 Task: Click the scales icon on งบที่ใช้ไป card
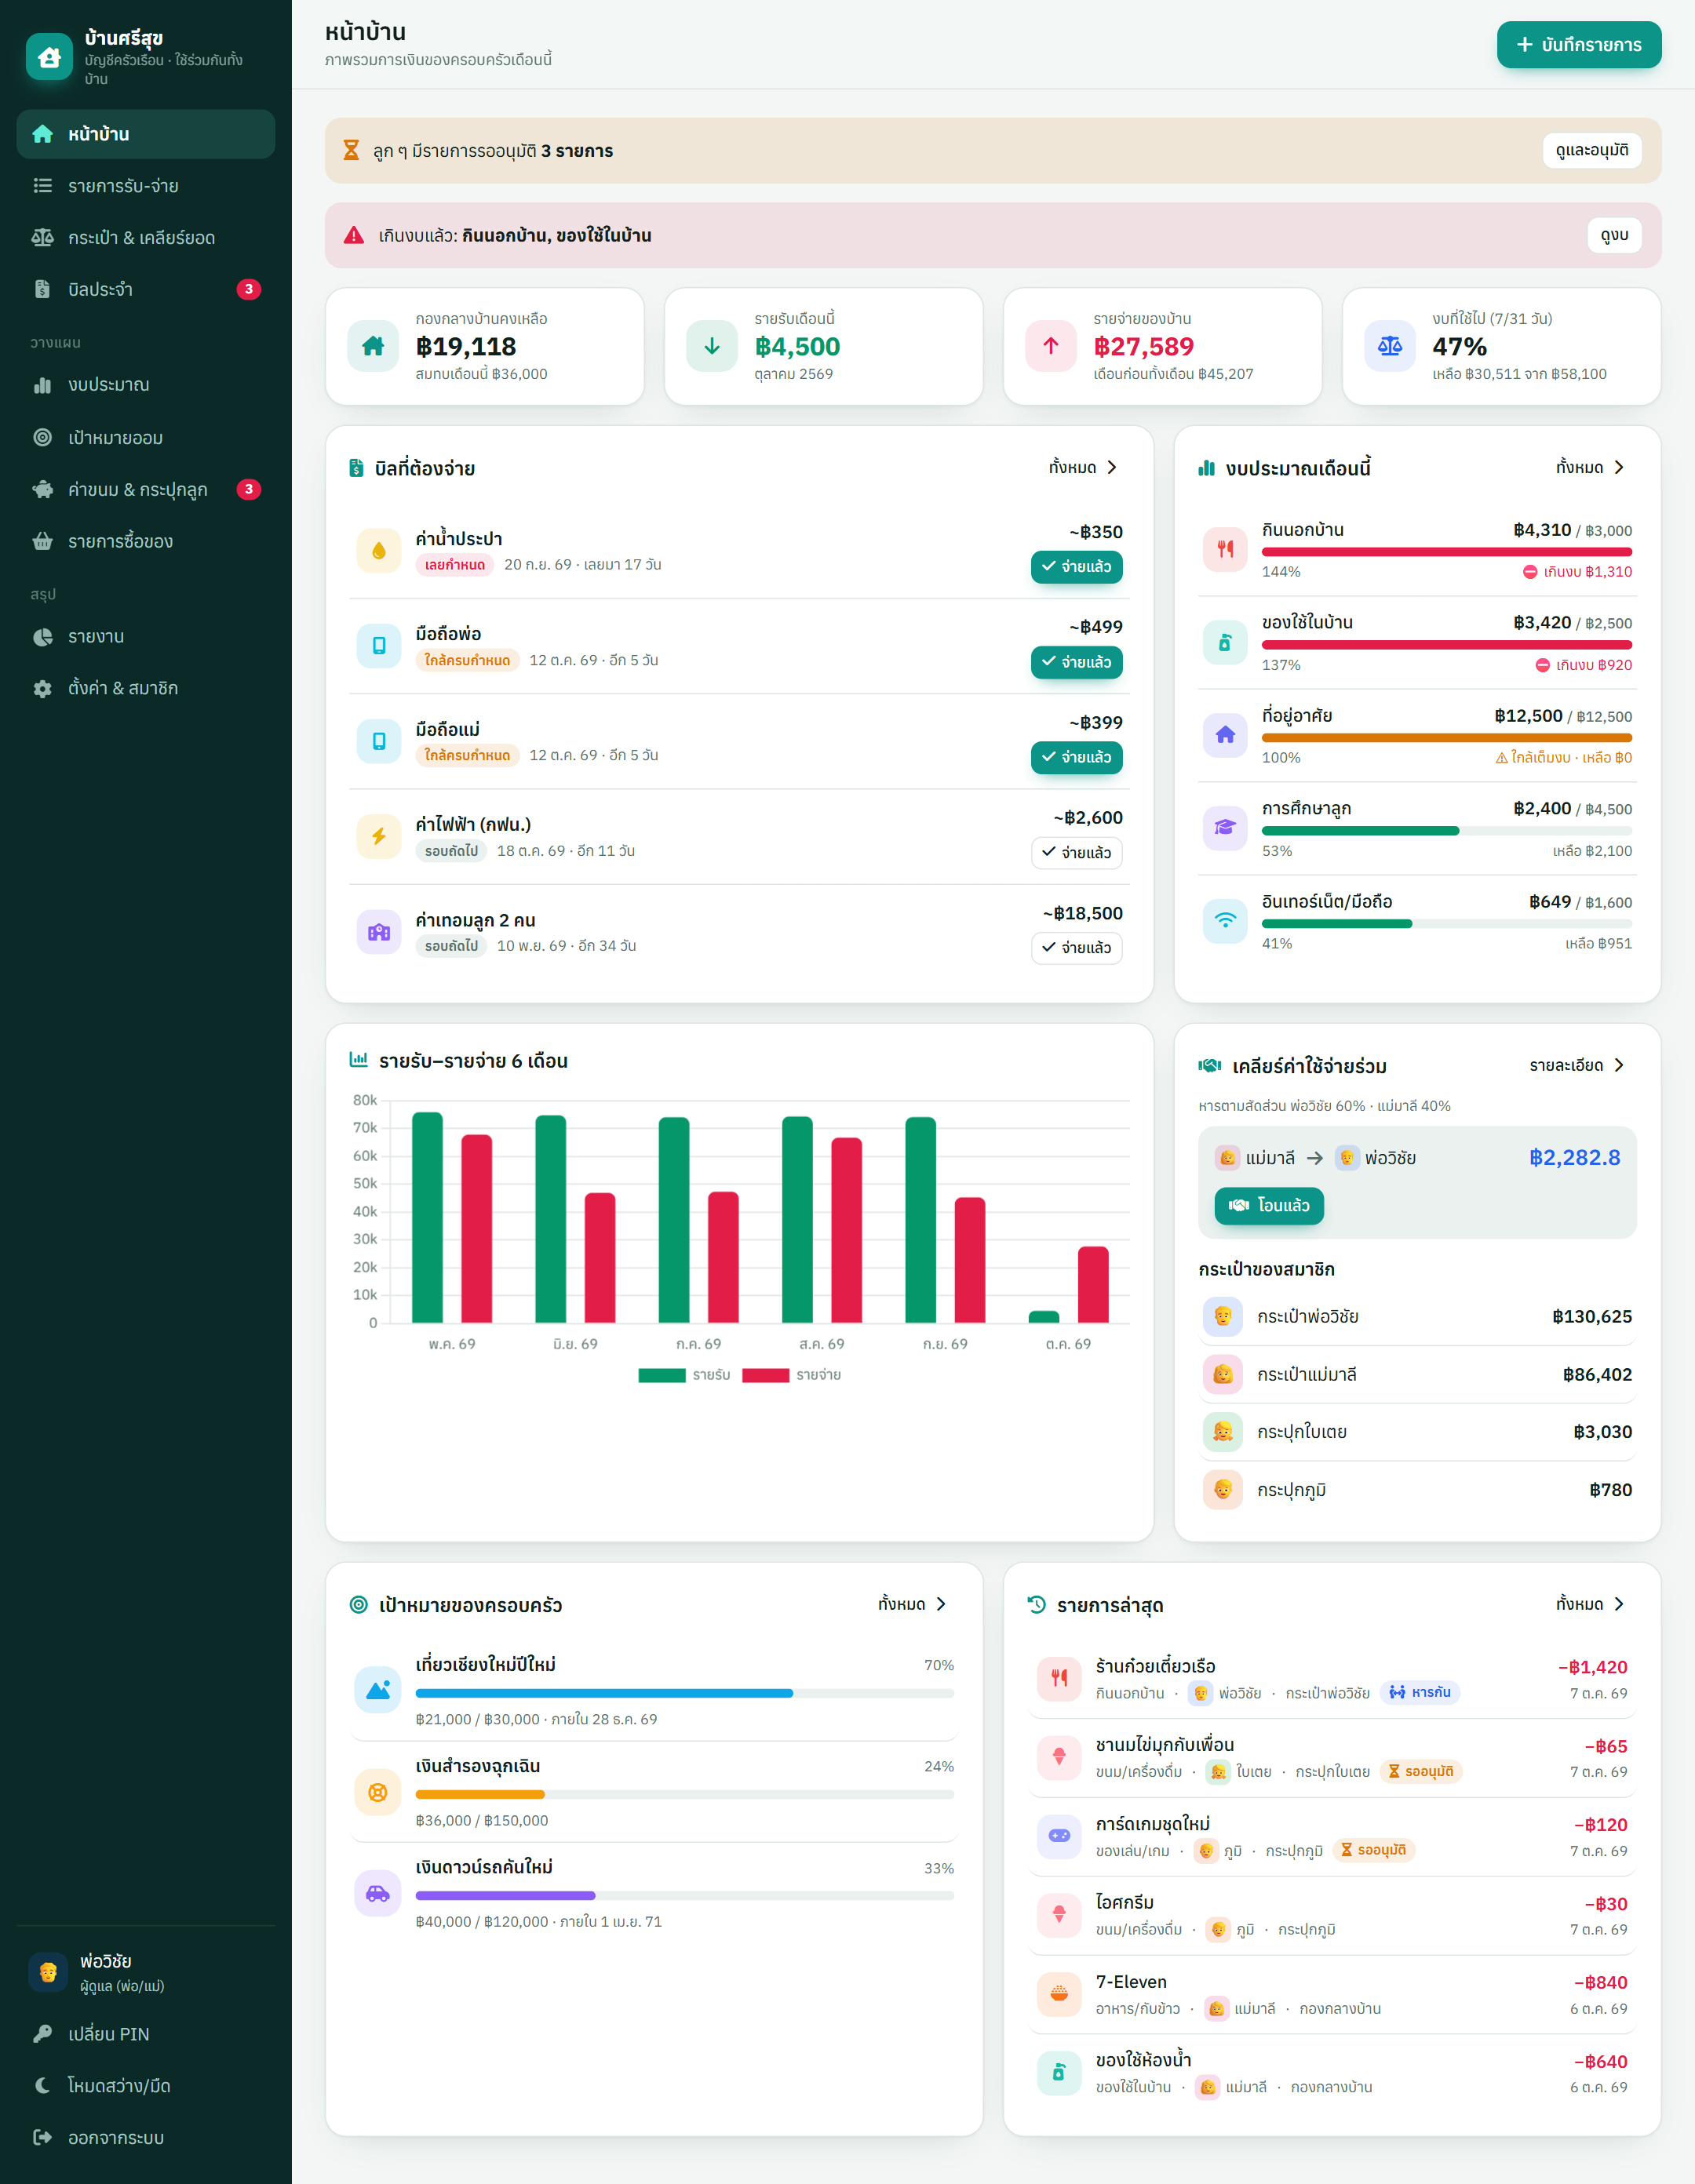1389,346
